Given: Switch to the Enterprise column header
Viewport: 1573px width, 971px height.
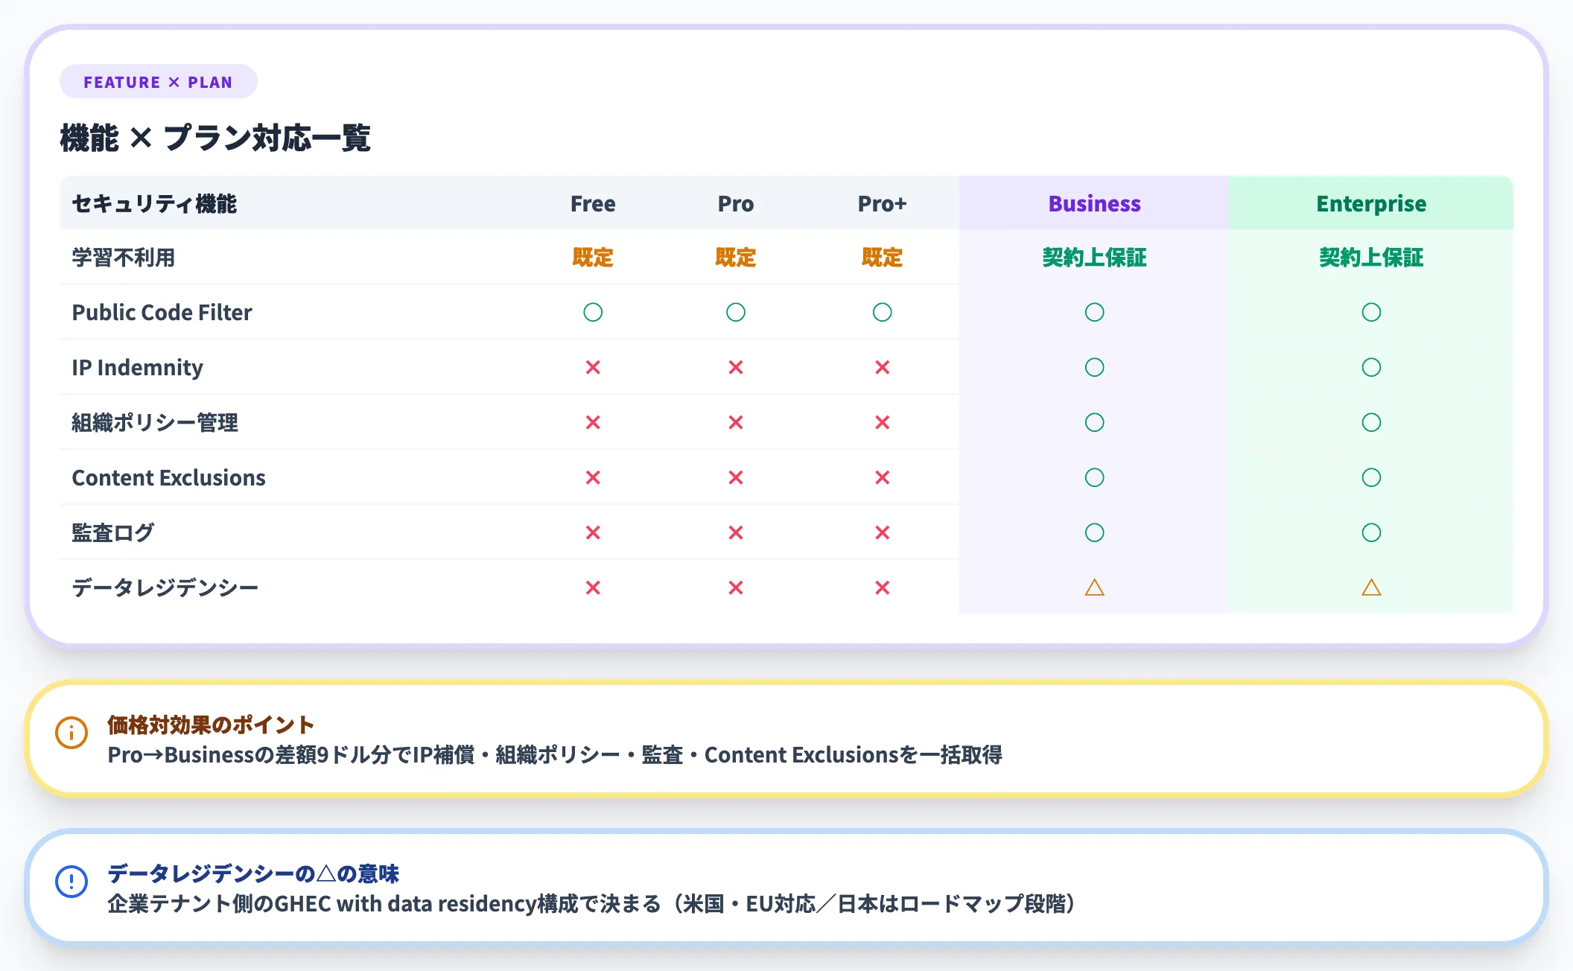Looking at the screenshot, I should point(1371,203).
